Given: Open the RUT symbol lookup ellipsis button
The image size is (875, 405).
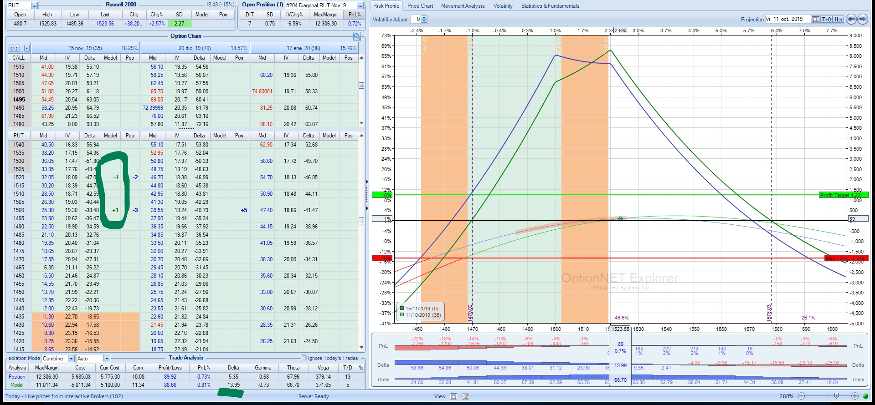Looking at the screenshot, I should click(x=34, y=5).
